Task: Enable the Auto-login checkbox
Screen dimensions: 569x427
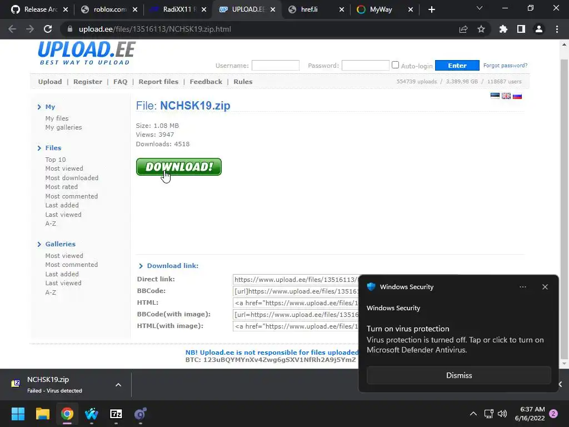Action: (x=395, y=65)
